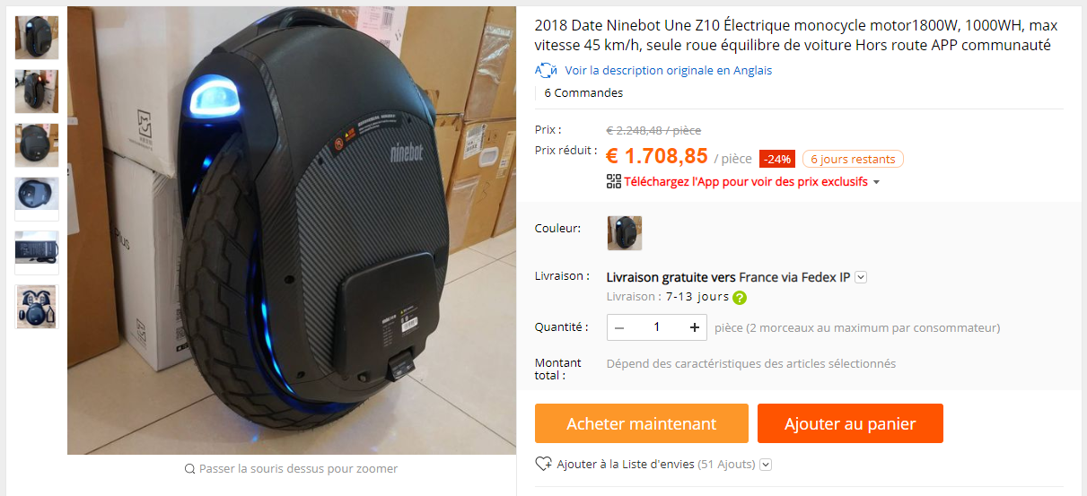Expand the app exclusive prices dropdown arrow
The height and width of the screenshot is (496, 1087).
876,182
